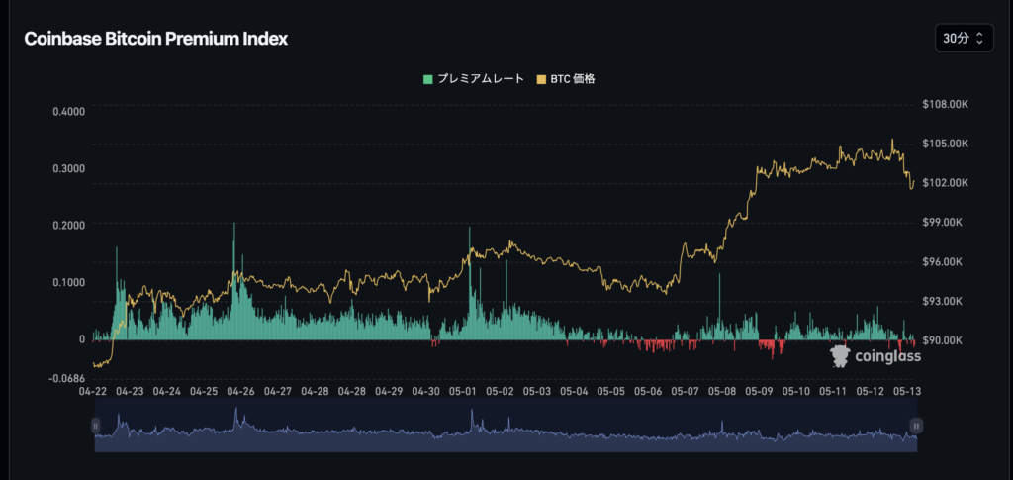1013x480 pixels.
Task: Click the 0.1000 premium axis label
Action: point(69,282)
